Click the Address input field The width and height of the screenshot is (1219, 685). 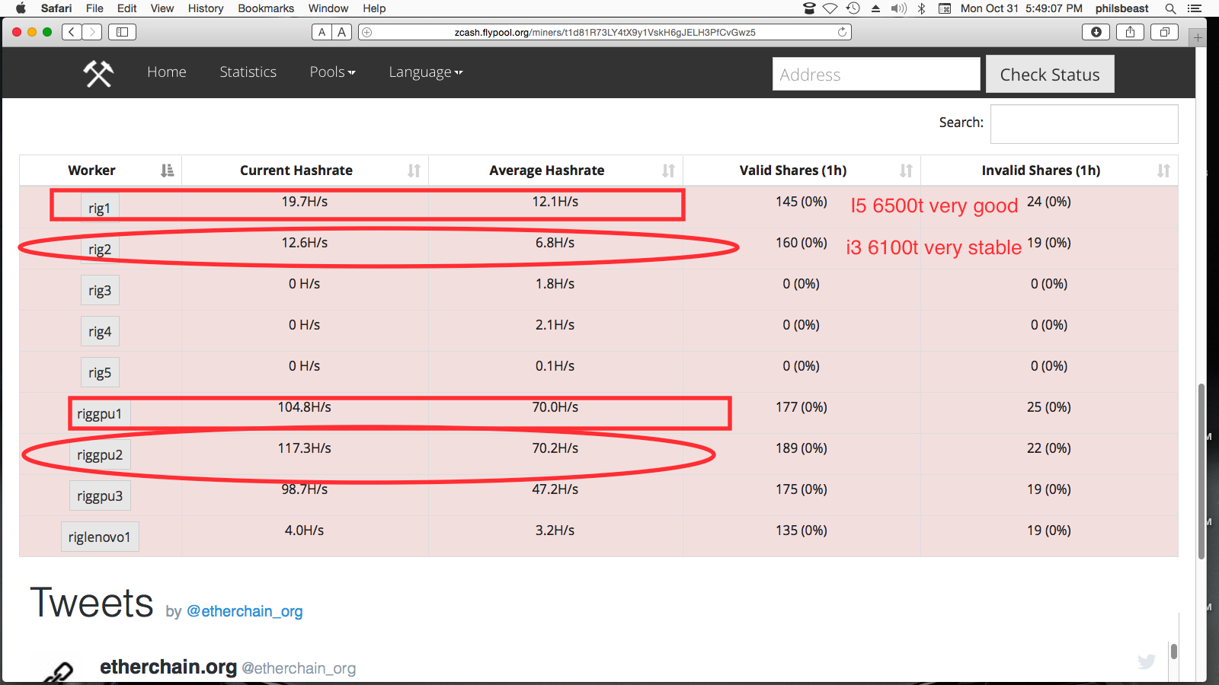point(876,74)
